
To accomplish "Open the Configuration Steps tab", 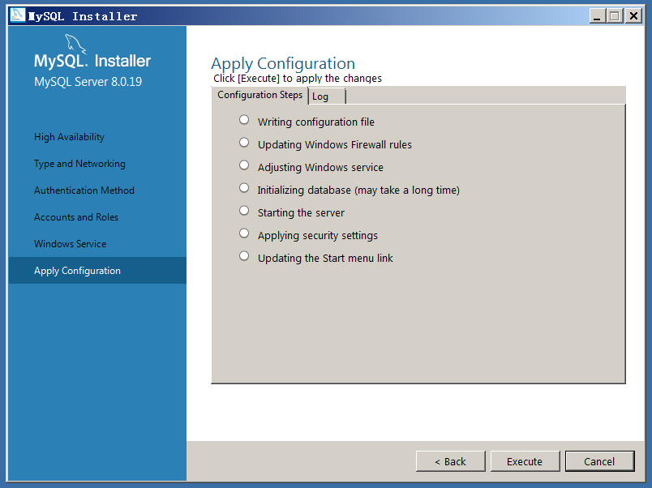I will [260, 95].
